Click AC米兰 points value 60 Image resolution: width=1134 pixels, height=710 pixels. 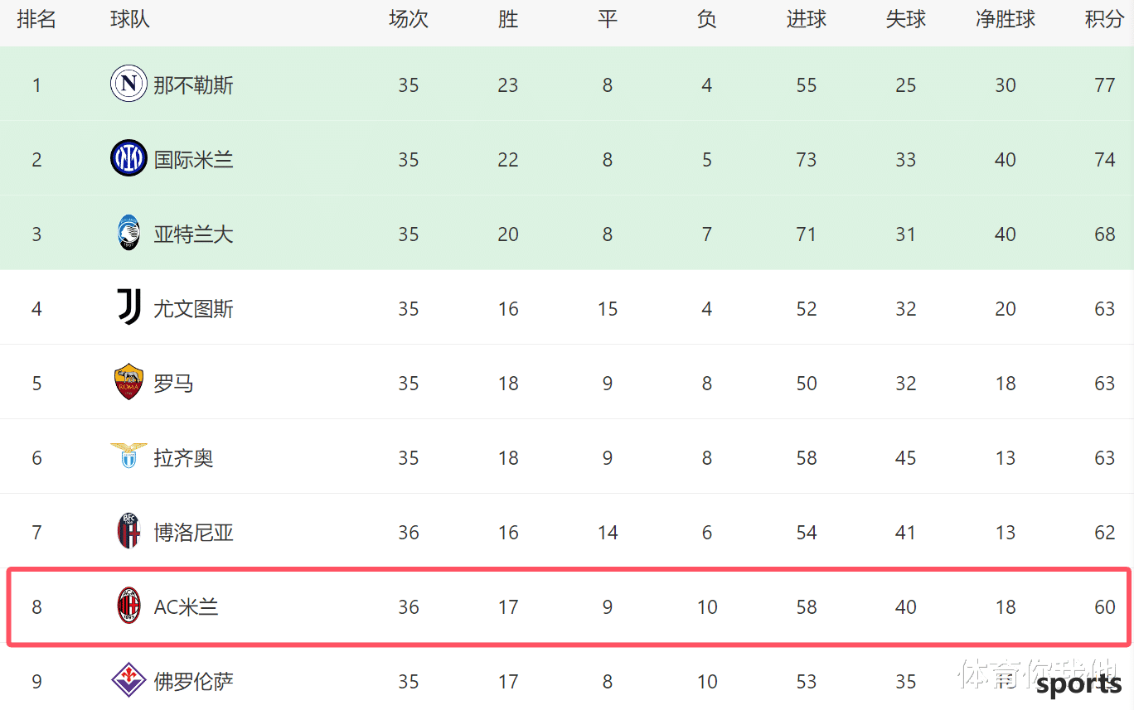[1104, 606]
